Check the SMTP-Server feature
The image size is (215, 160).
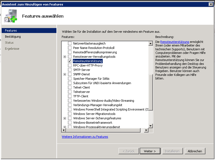coord(70,70)
